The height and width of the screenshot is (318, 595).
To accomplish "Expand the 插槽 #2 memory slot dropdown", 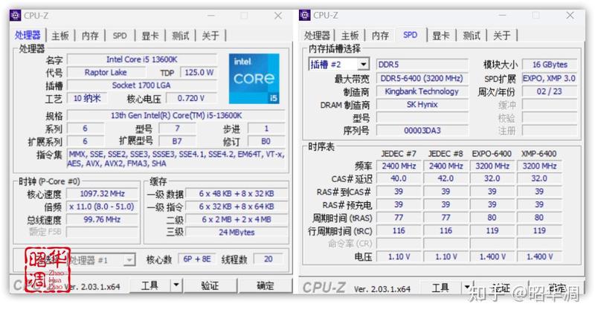I will tap(364, 65).
